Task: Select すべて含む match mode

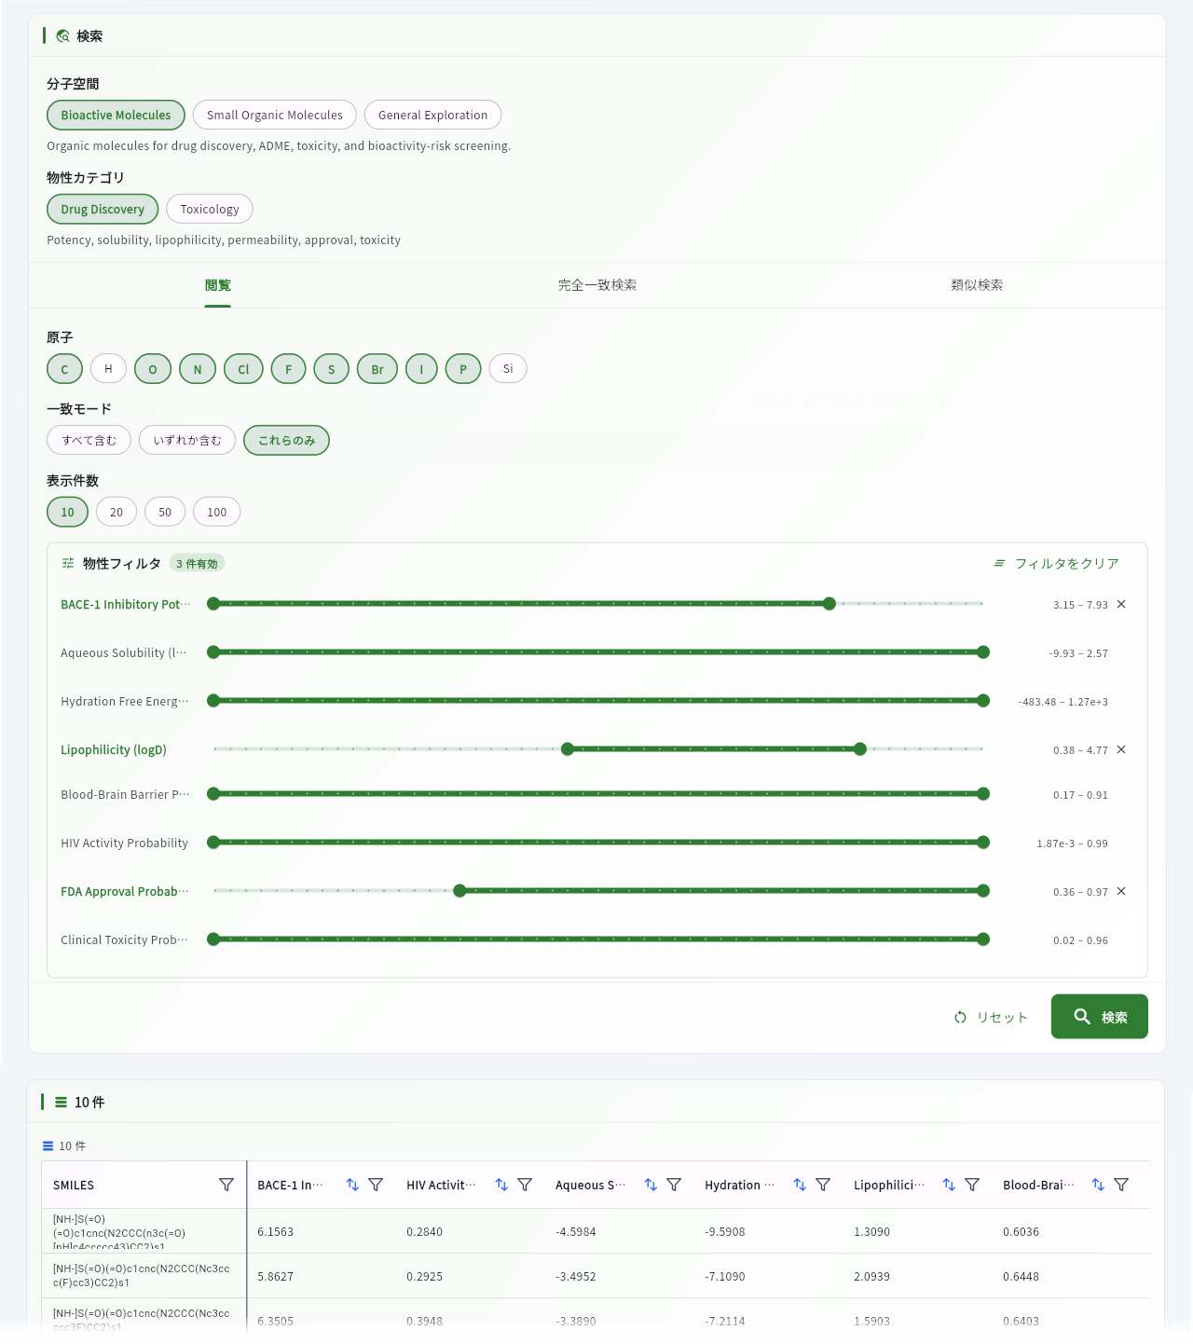Action: click(89, 441)
